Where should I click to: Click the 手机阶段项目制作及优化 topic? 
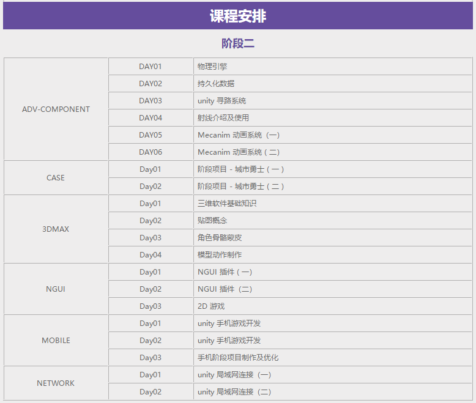[238, 358]
